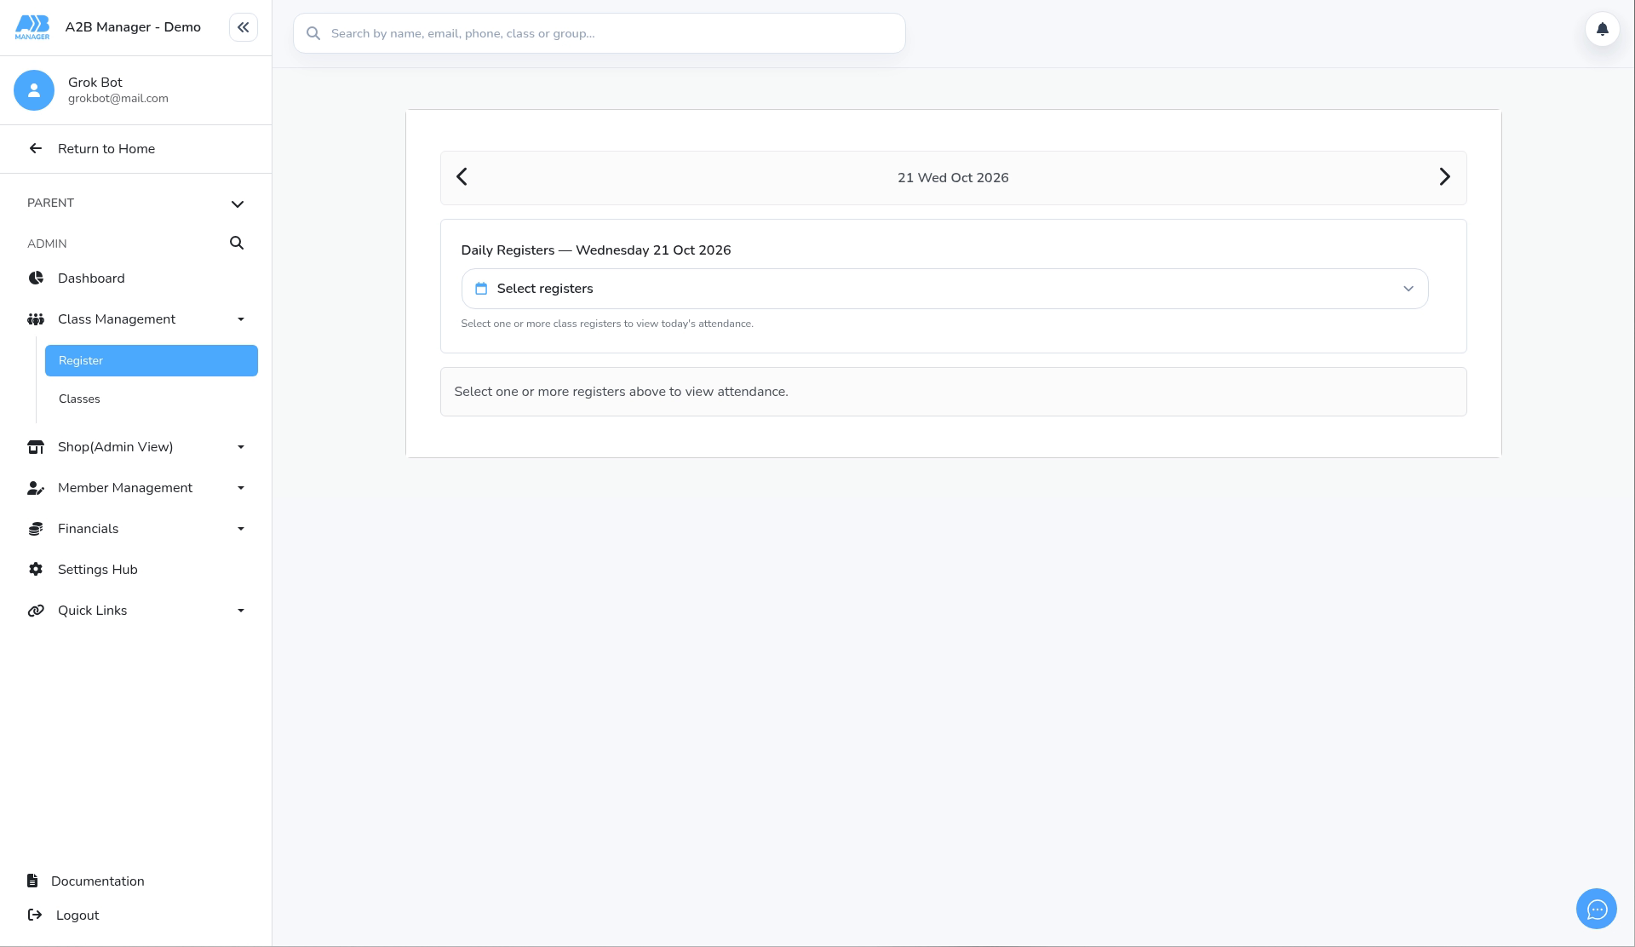Click the Select registers dropdown chevron

[1408, 289]
